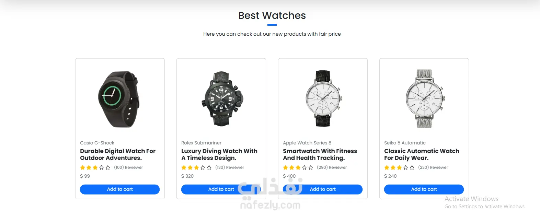The width and height of the screenshot is (540, 211).
Task: Open Classic Automatic Watch For Daily Wear title
Action: click(x=422, y=154)
